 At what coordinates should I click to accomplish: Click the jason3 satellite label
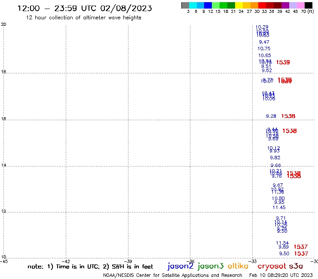[211, 266]
